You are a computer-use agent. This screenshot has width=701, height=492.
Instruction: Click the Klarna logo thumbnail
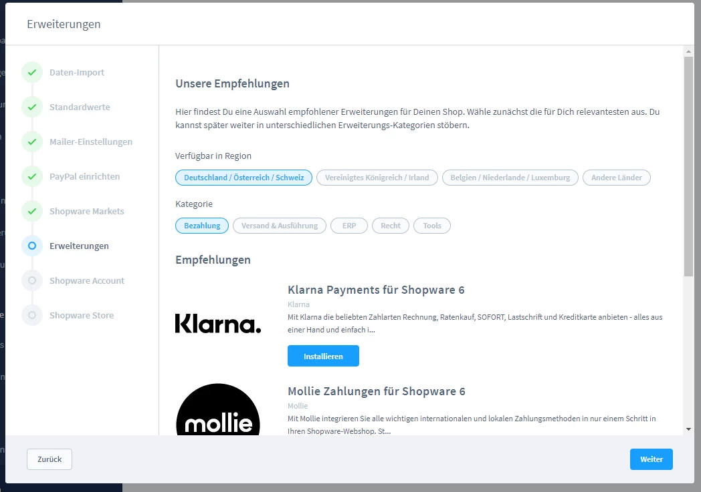point(218,324)
